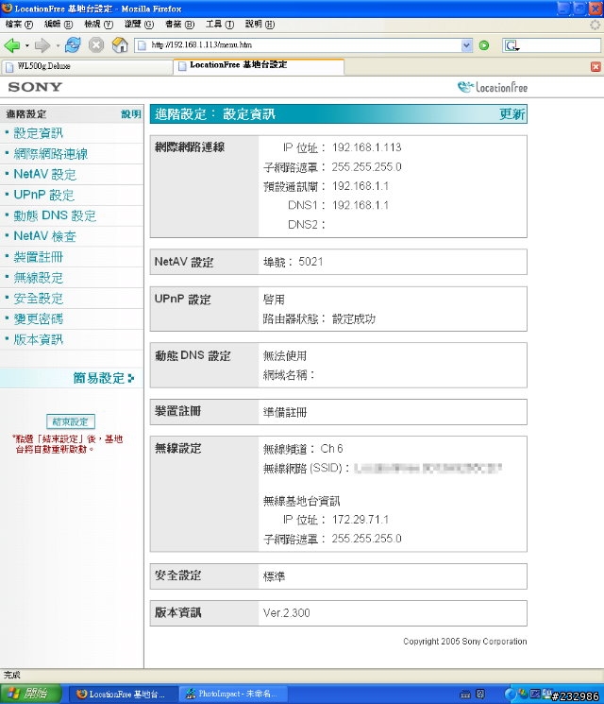Click the Ver.2.300 version text
This screenshot has height=704, width=604.
286,613
